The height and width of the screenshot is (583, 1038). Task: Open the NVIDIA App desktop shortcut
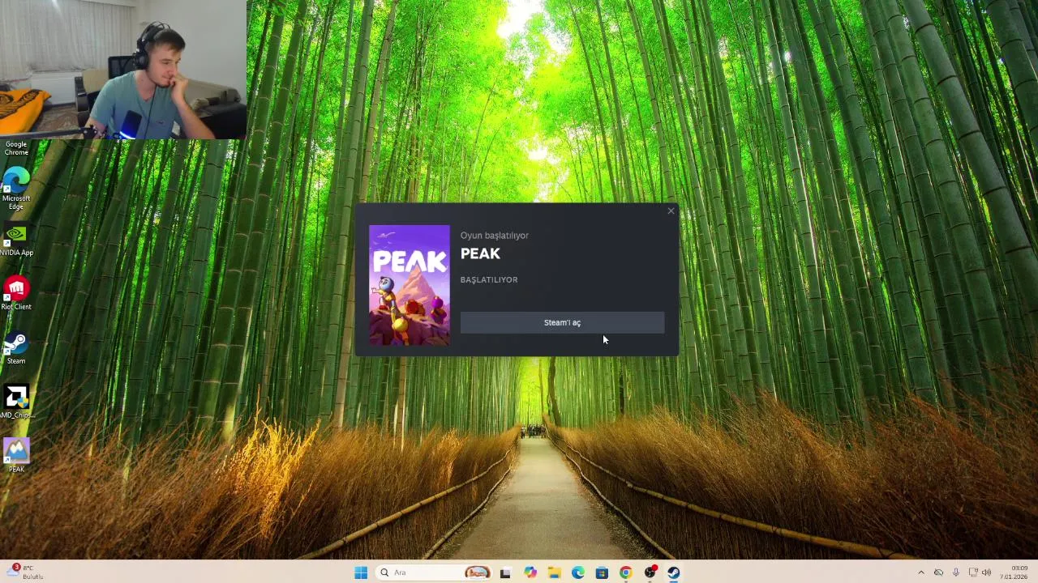tap(16, 240)
